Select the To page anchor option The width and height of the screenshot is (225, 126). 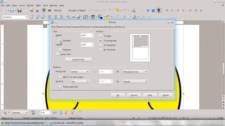101,36
